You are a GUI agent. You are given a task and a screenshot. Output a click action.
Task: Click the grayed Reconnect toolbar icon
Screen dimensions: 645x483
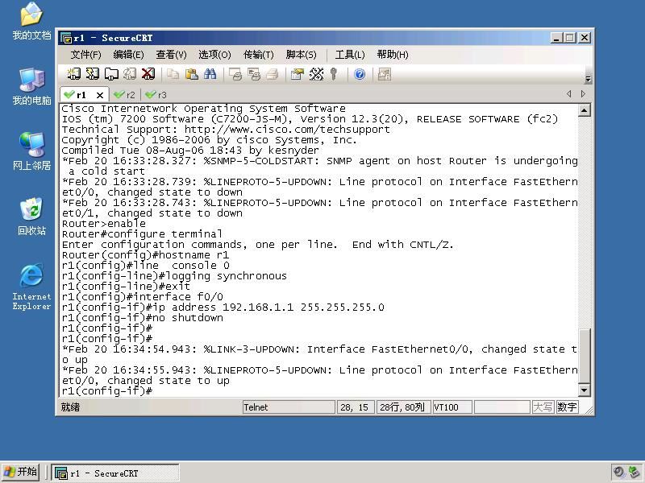pos(130,74)
